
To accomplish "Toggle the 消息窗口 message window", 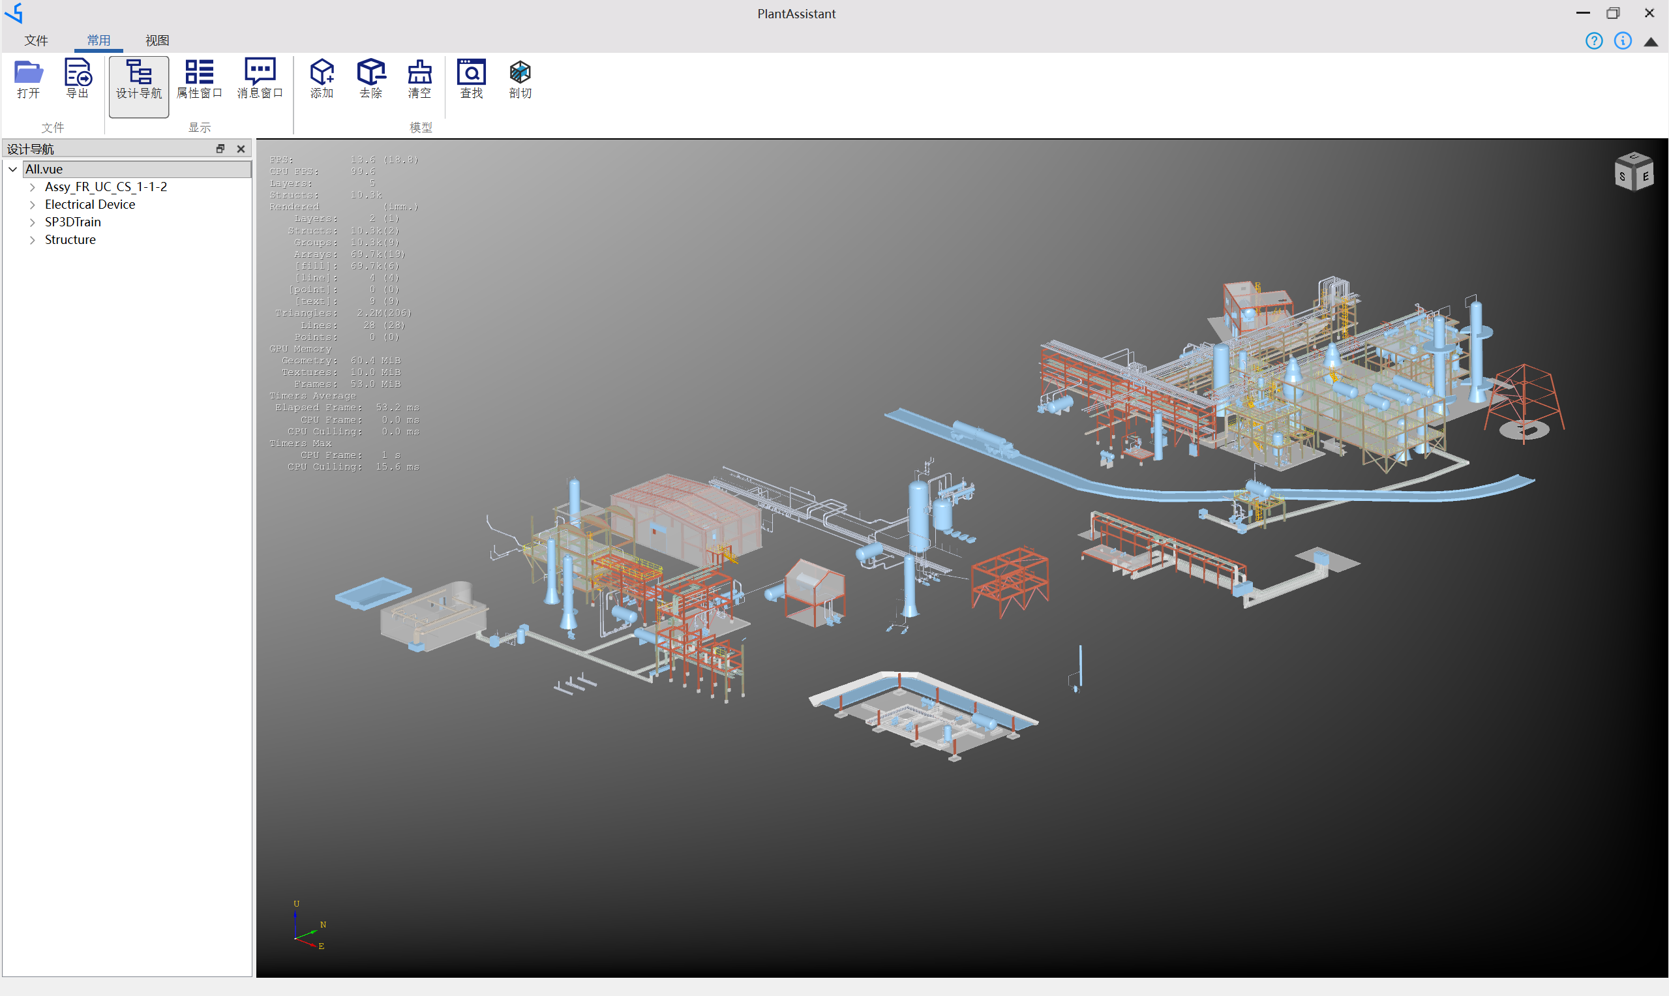I will pyautogui.click(x=260, y=78).
